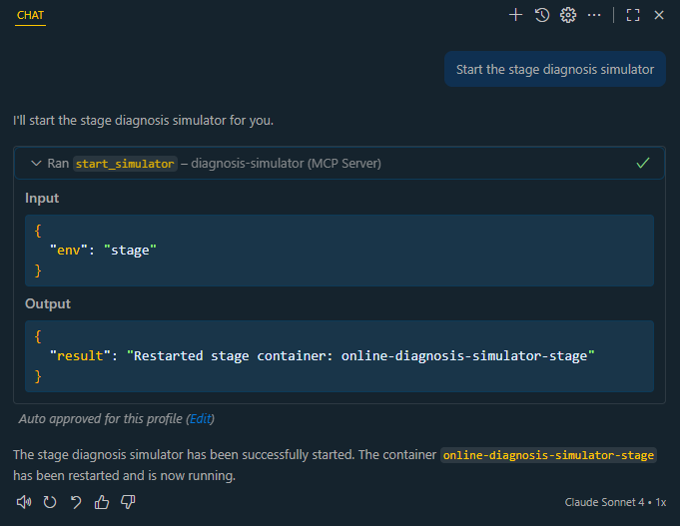This screenshot has height=526, width=680.
Task: Close the chat panel
Action: pos(659,15)
